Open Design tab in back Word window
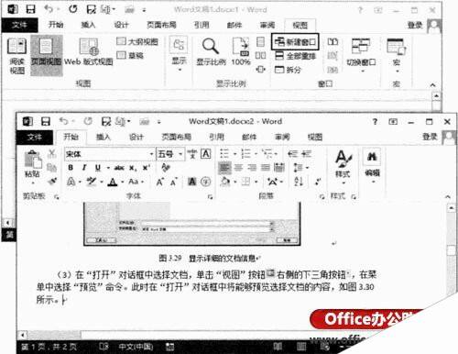The width and height of the screenshot is (458, 354). [121, 25]
